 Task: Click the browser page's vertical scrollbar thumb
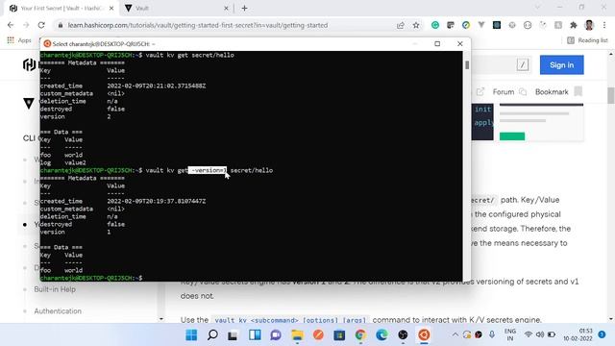point(611,96)
